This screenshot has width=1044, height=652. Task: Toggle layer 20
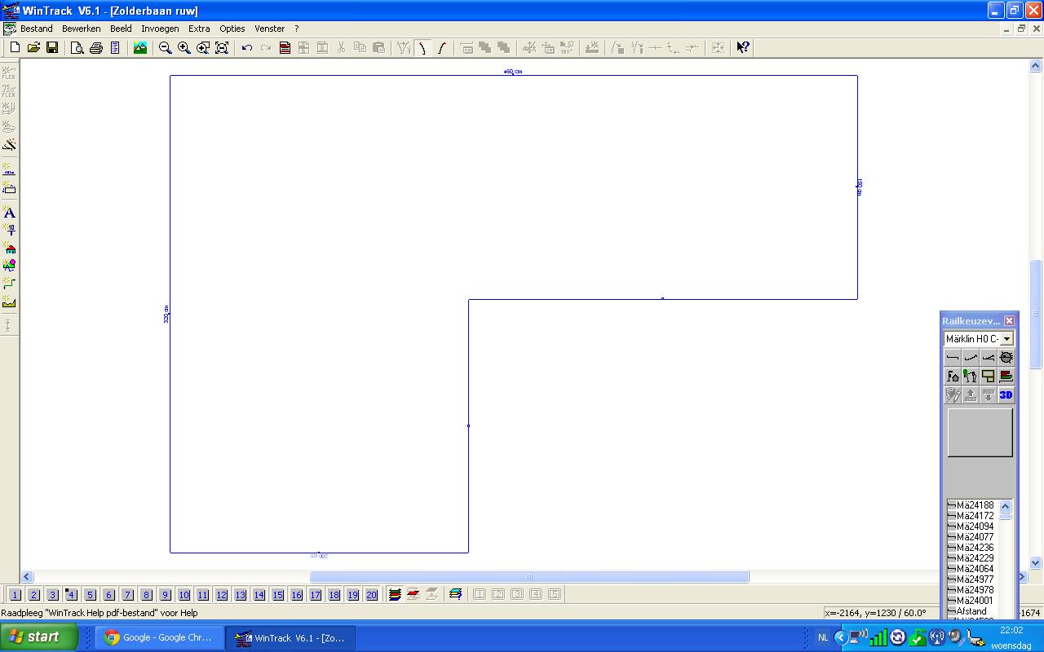(x=371, y=594)
